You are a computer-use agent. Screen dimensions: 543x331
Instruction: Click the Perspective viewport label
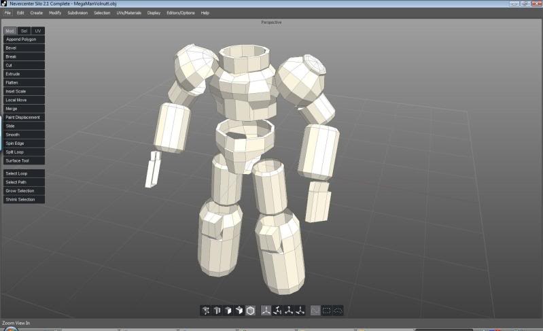tap(271, 22)
